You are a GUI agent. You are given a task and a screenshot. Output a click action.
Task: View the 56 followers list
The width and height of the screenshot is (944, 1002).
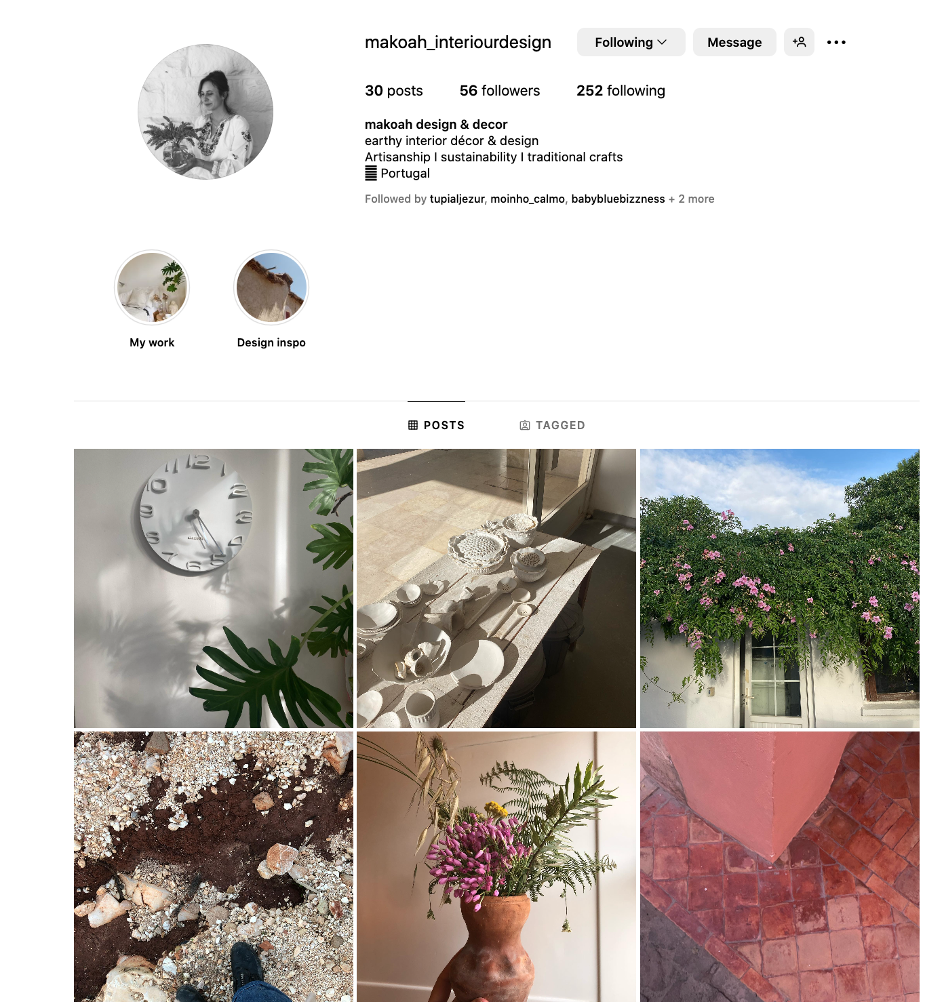(500, 91)
